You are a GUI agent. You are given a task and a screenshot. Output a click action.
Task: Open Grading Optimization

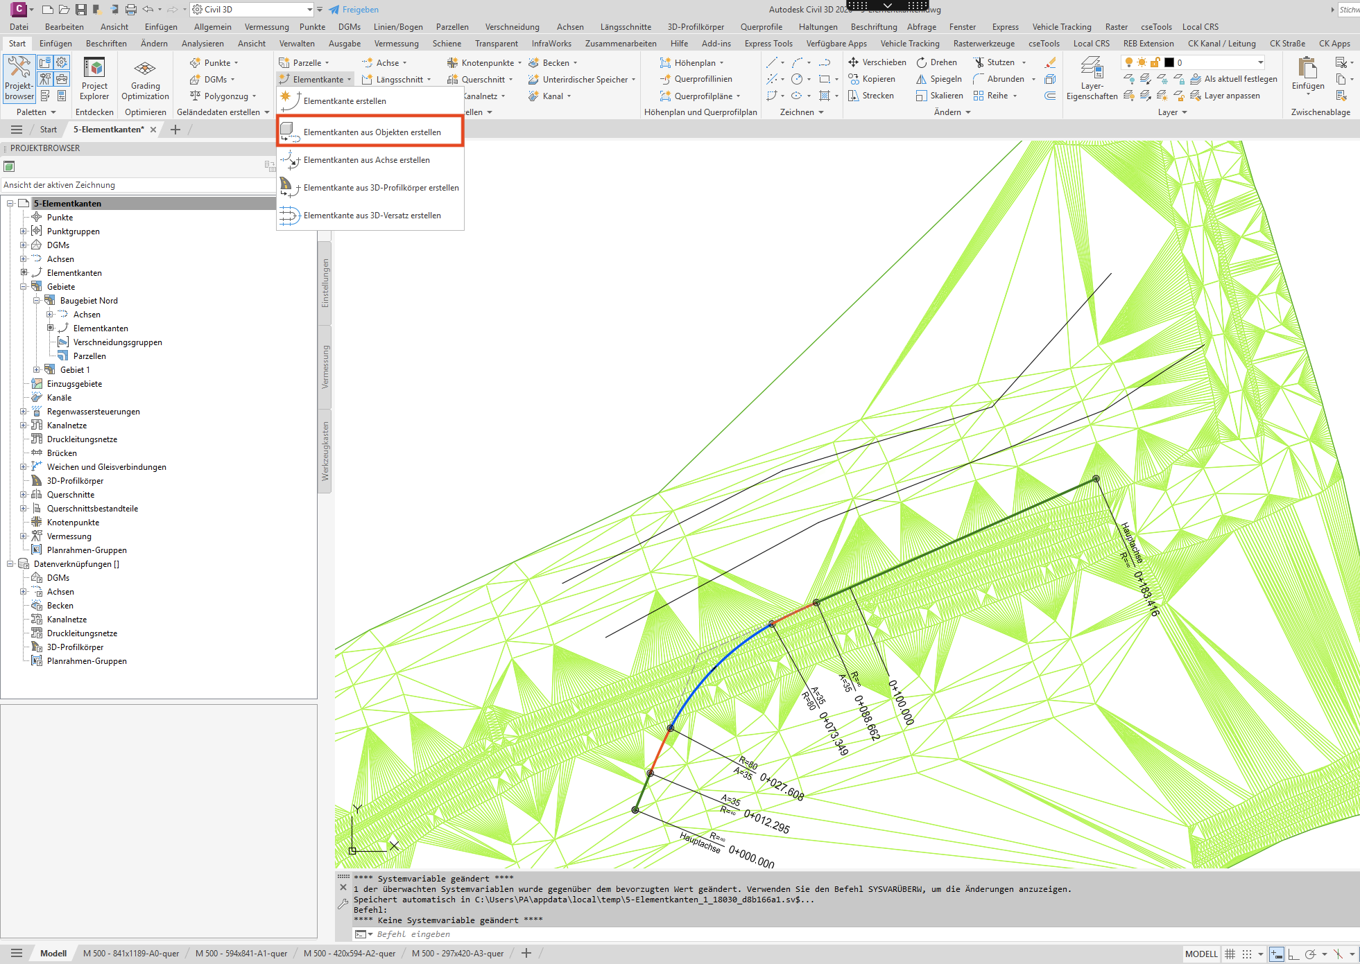coord(145,78)
